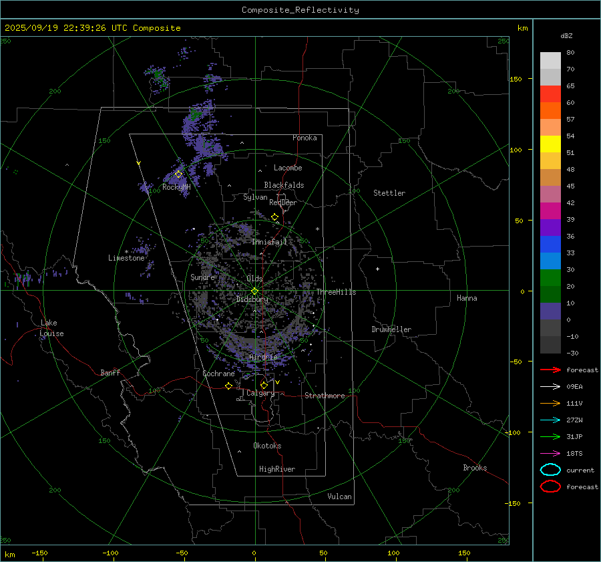
Task: Select the red swatch in dBZ scale
Action: pyautogui.click(x=550, y=94)
